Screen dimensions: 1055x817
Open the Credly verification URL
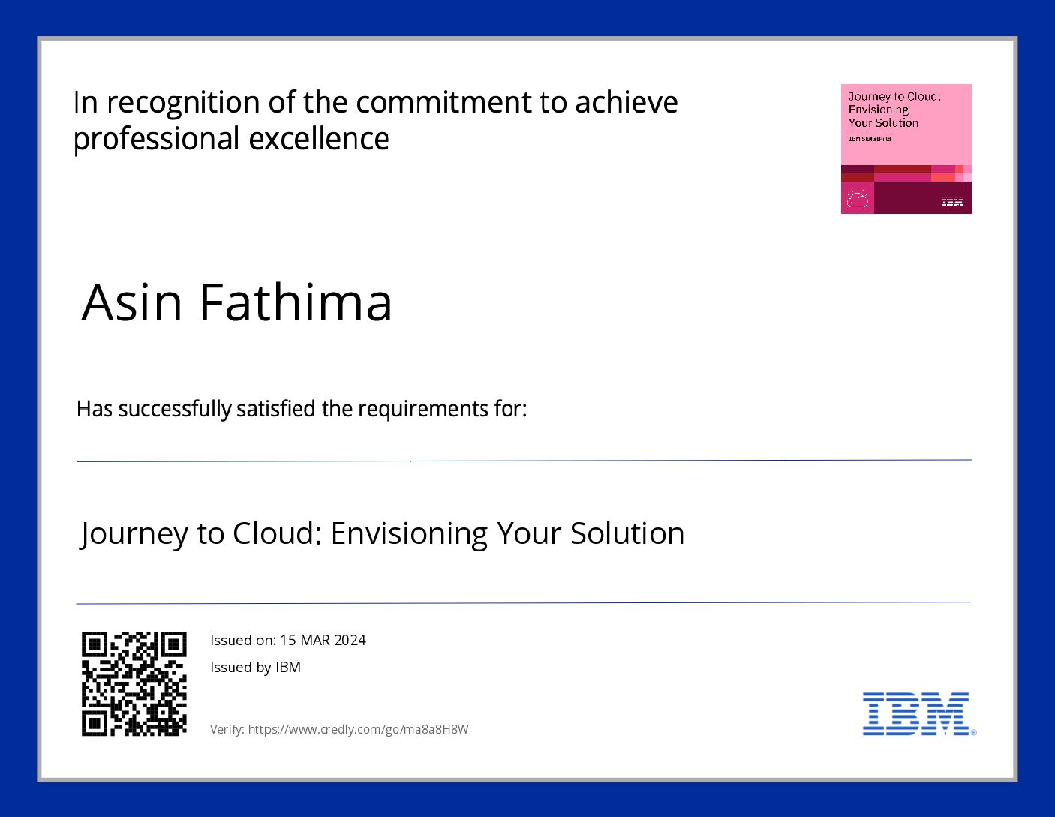[358, 729]
